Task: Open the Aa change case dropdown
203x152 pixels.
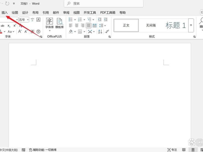Action: pos(11,31)
